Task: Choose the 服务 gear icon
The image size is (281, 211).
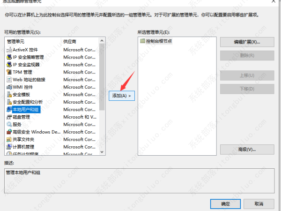Action: pos(9,124)
